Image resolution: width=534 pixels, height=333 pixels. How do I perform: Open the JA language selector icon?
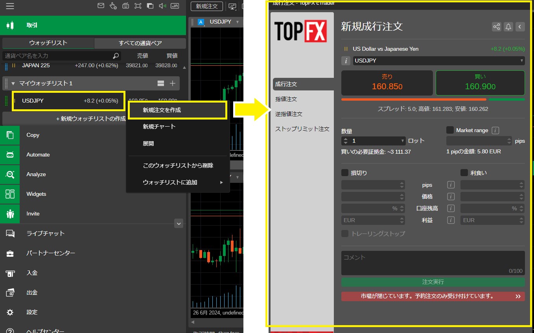[175, 6]
